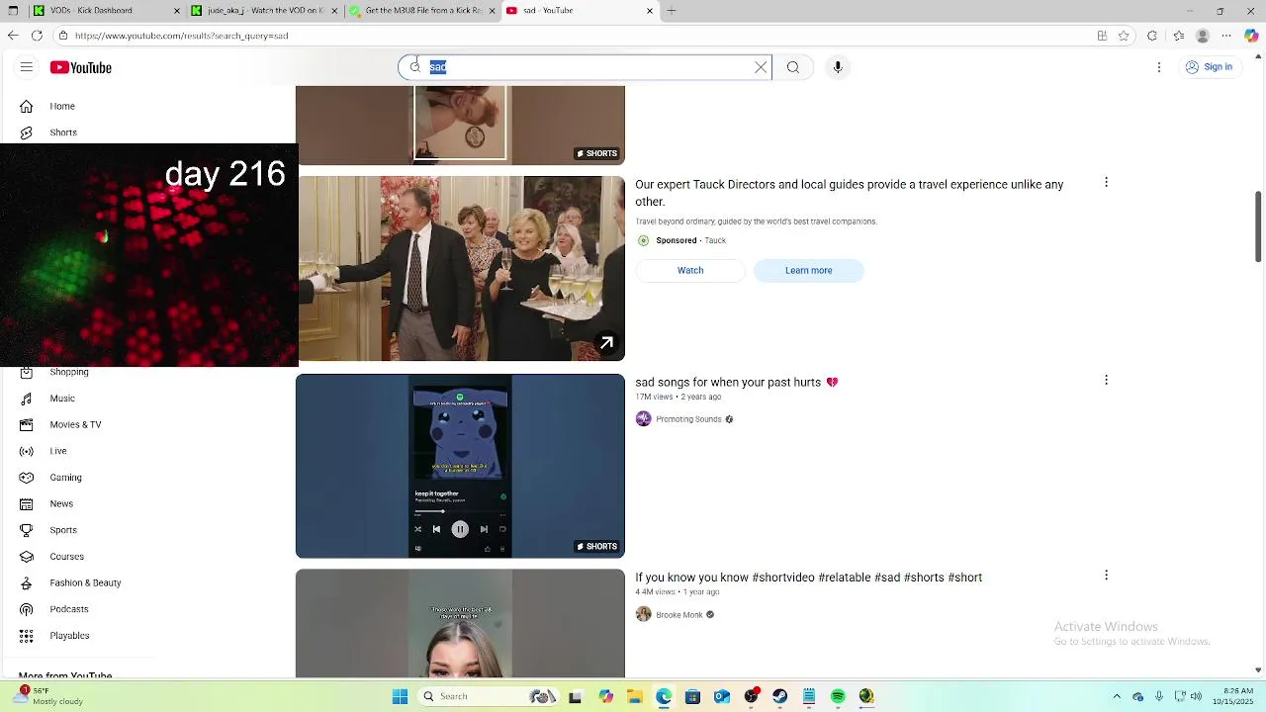Start voice search with the microphone icon
Viewport: 1266px width, 712px height.
pyautogui.click(x=838, y=67)
